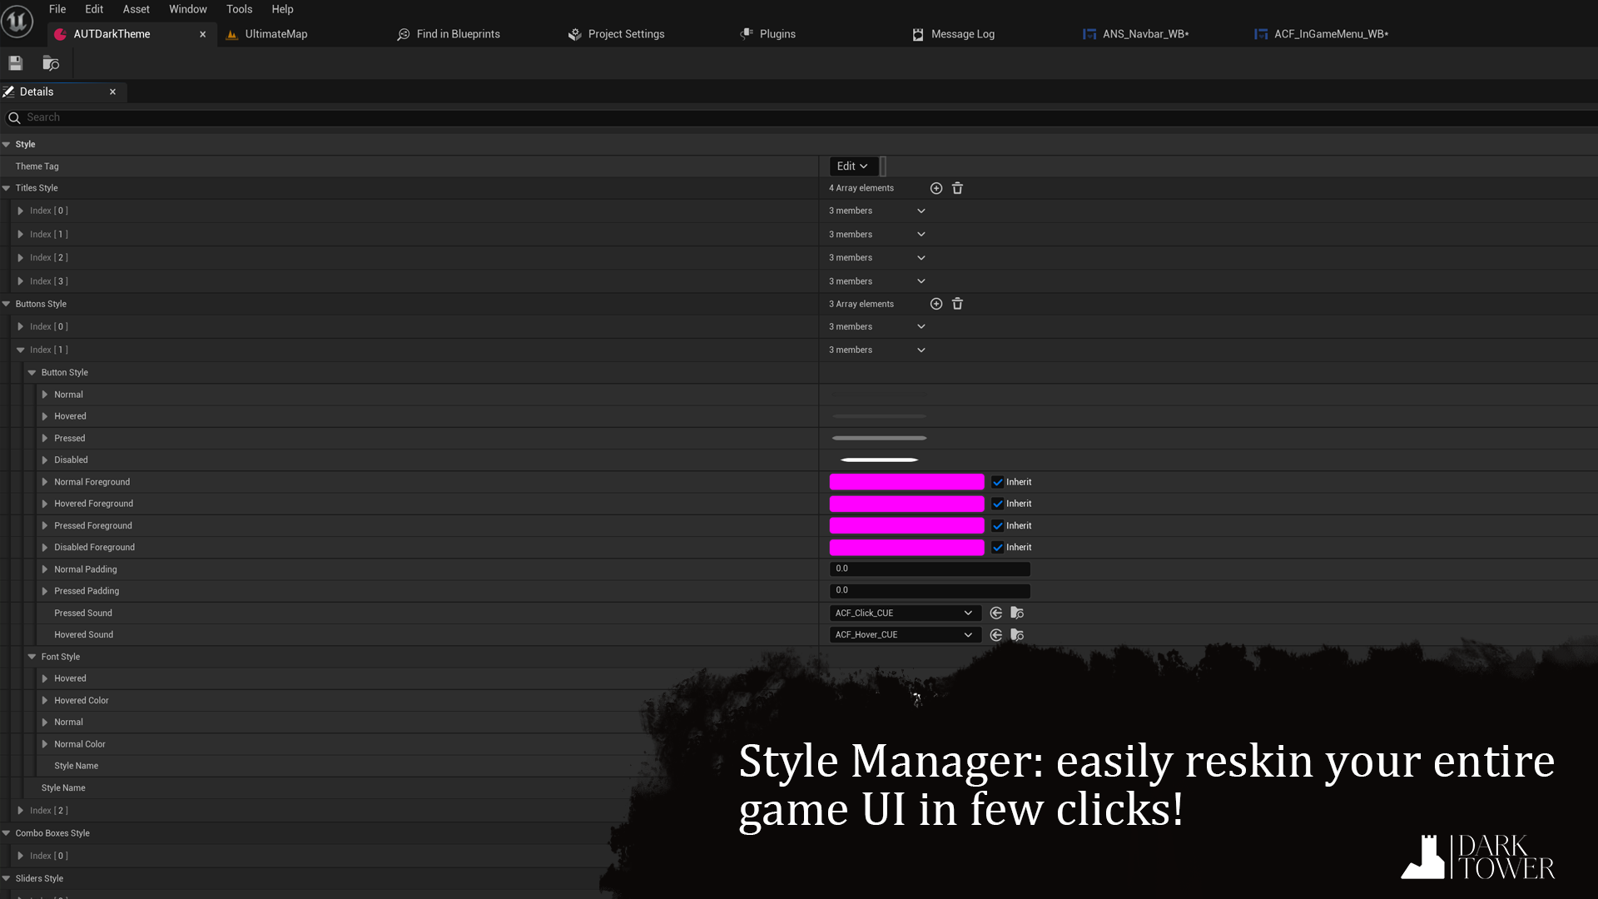
Task: Open the Details panel search magnifier
Action: click(x=13, y=117)
